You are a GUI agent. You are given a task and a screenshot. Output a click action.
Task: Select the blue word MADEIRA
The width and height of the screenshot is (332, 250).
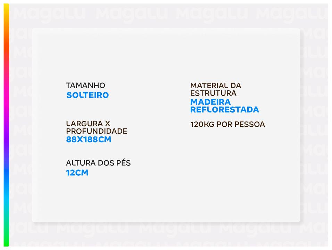[210, 102]
